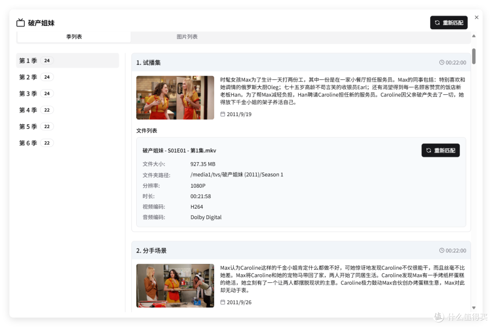Click the 文件大小 label
The width and height of the screenshot is (492, 327).
pyautogui.click(x=154, y=164)
